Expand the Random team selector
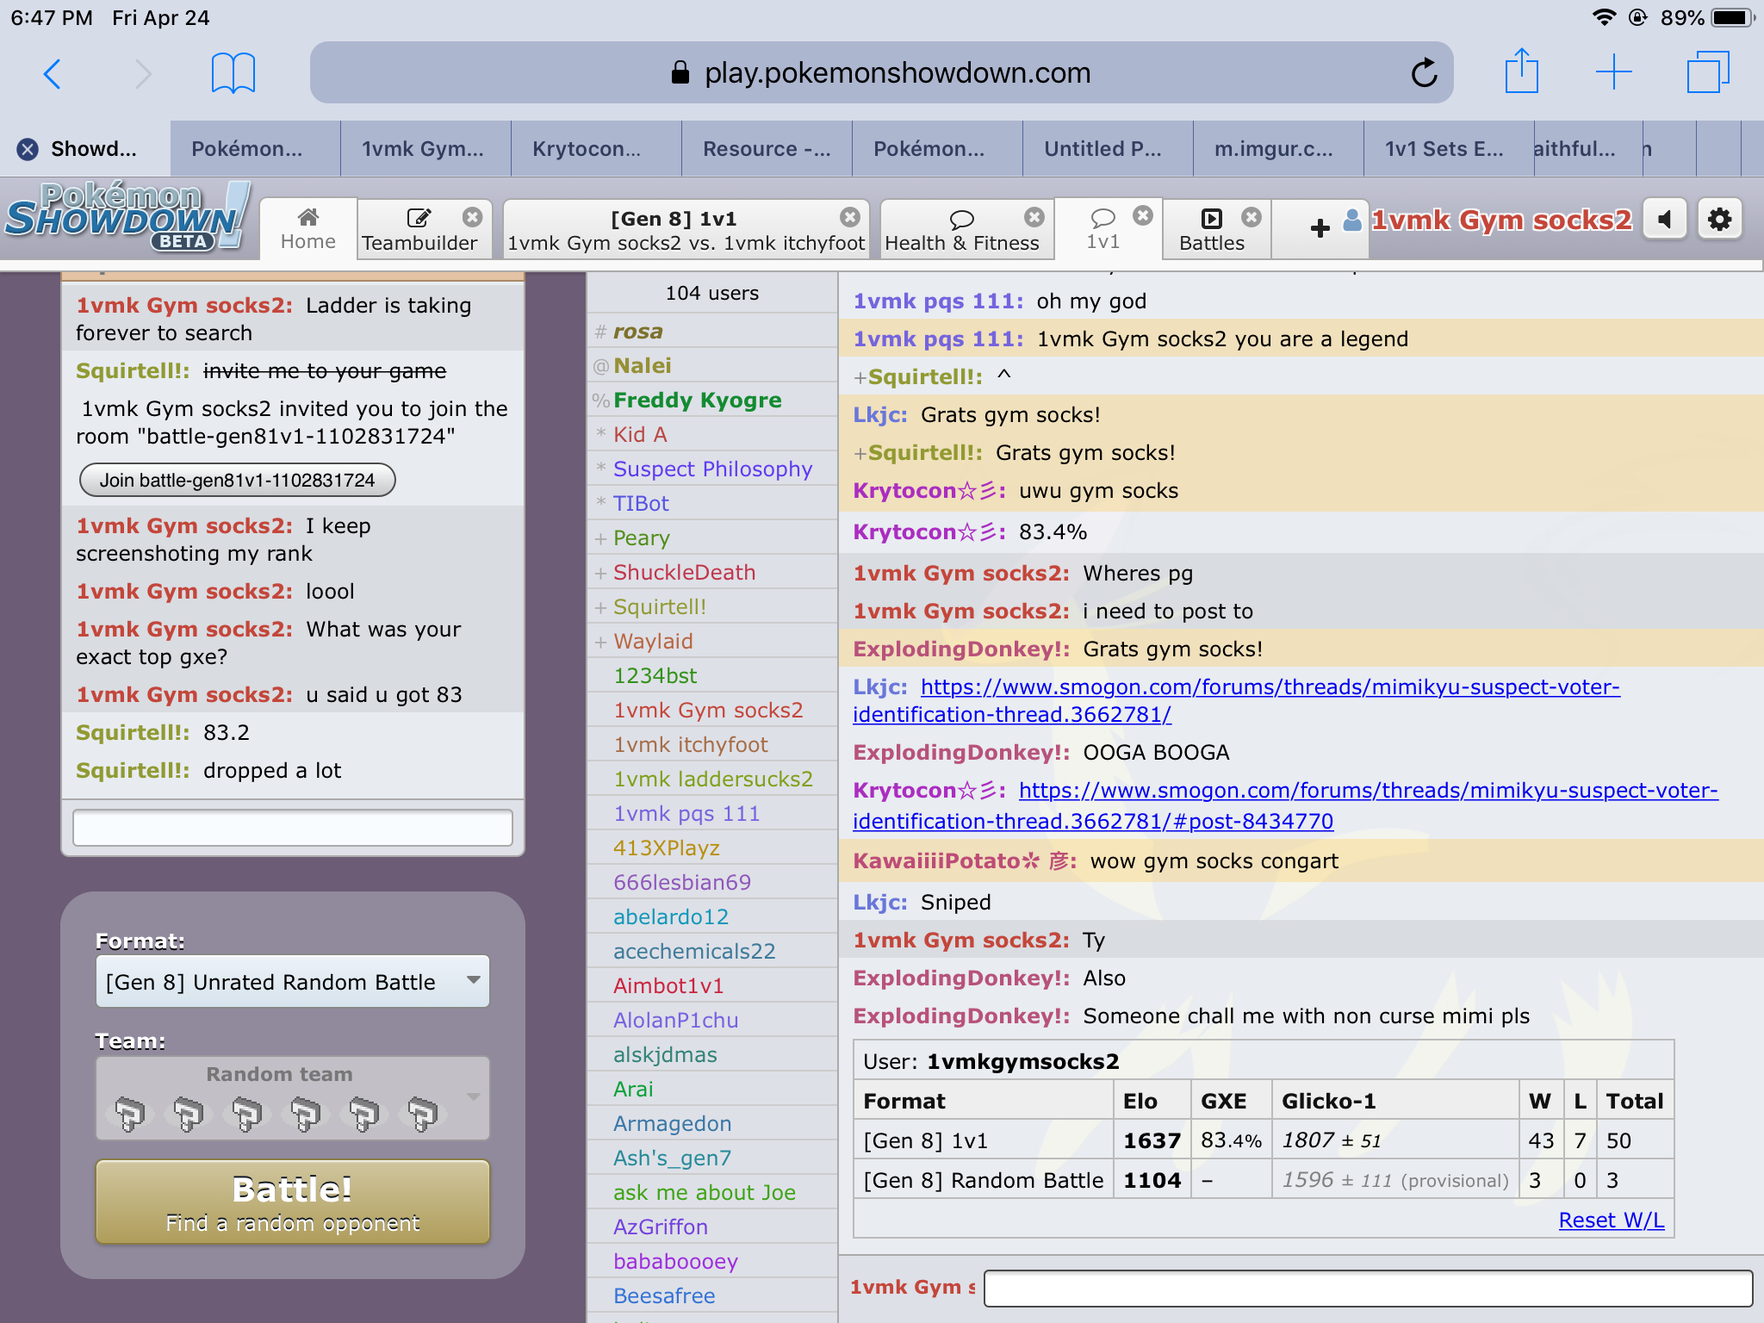The image size is (1764, 1323). pos(292,1098)
